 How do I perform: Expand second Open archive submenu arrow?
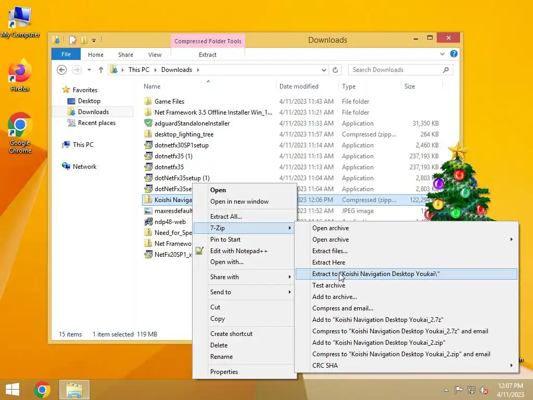click(x=512, y=240)
